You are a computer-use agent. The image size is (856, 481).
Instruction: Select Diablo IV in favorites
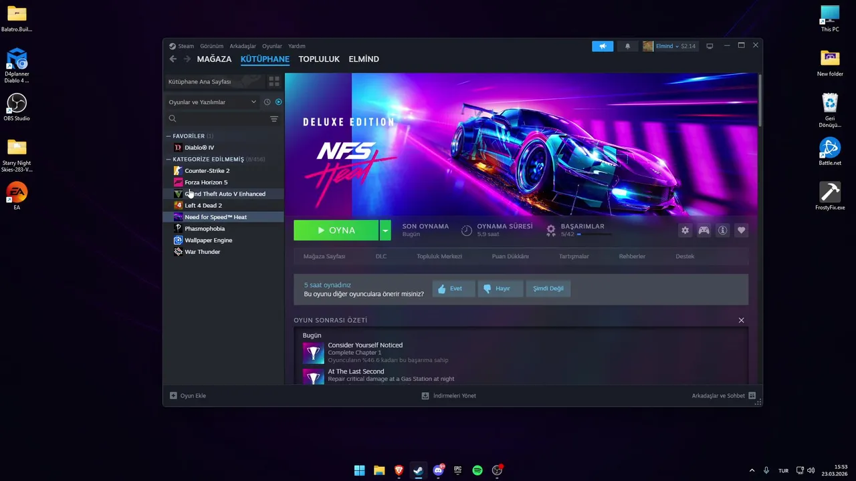click(x=225, y=148)
